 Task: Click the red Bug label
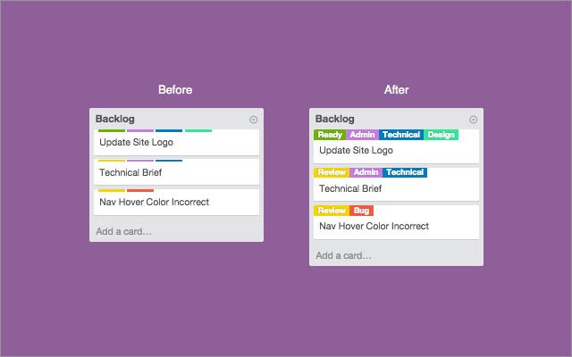361,211
